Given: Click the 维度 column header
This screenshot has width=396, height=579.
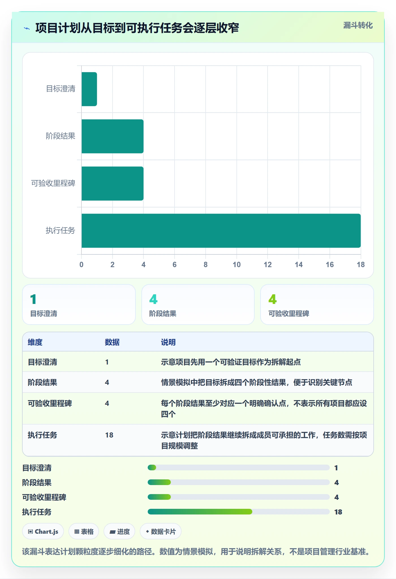Looking at the screenshot, I should pos(35,342).
